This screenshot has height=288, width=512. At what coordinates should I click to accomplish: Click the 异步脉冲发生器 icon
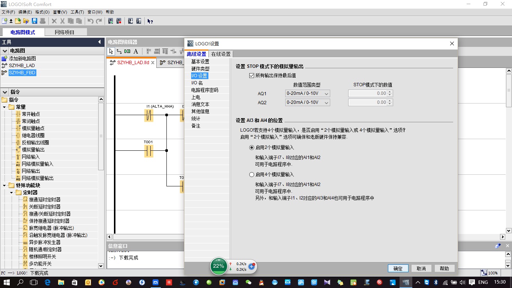pyautogui.click(x=25, y=242)
